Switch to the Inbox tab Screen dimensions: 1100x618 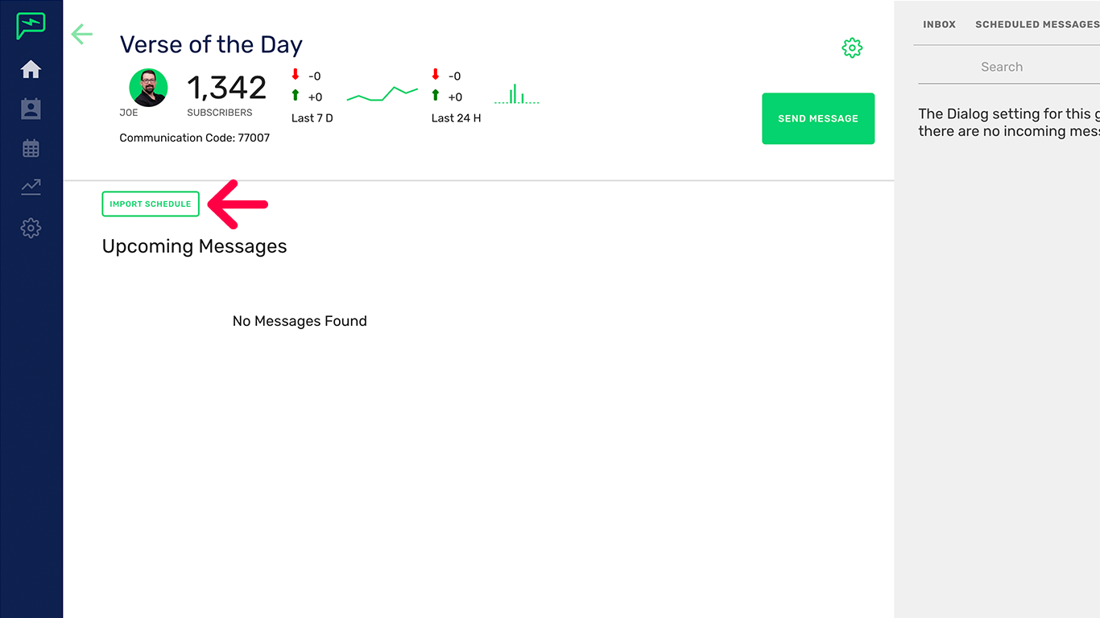point(939,25)
